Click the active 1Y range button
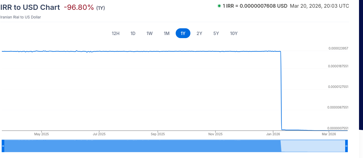The image size is (363, 158). [x=183, y=34]
